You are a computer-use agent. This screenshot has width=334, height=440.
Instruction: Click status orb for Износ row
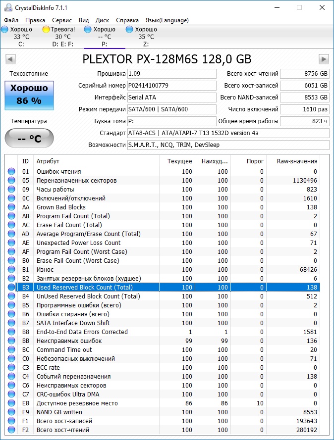11,269
